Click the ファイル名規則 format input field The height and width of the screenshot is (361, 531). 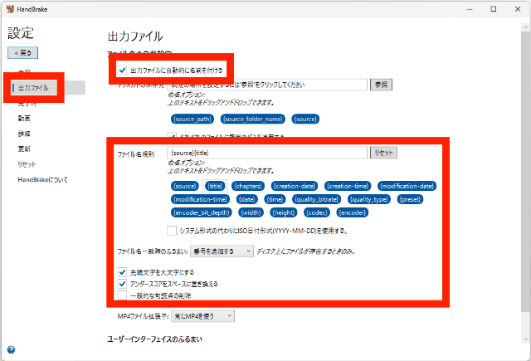267,153
